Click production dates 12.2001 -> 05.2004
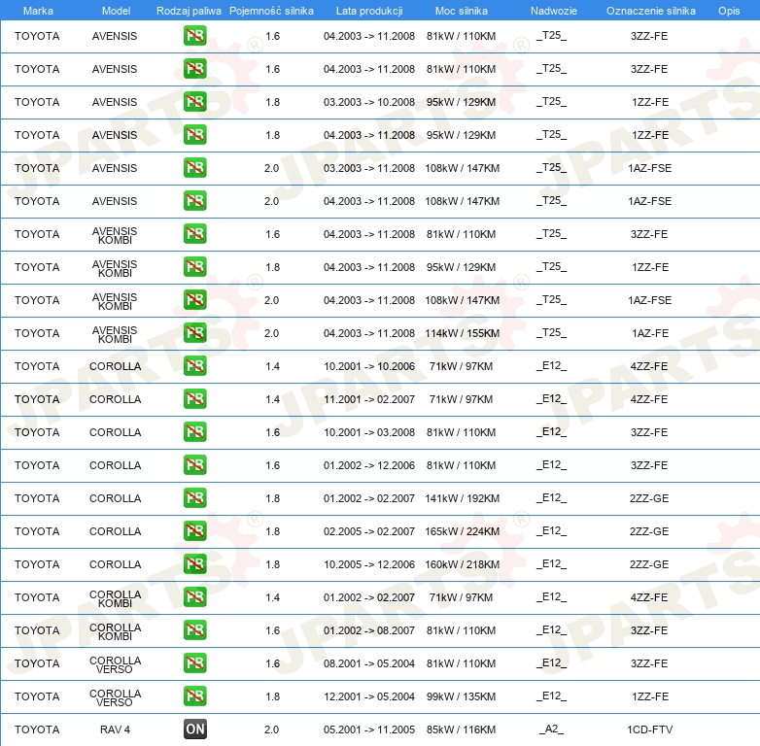Screen dimensions: 760x746 click(x=369, y=696)
